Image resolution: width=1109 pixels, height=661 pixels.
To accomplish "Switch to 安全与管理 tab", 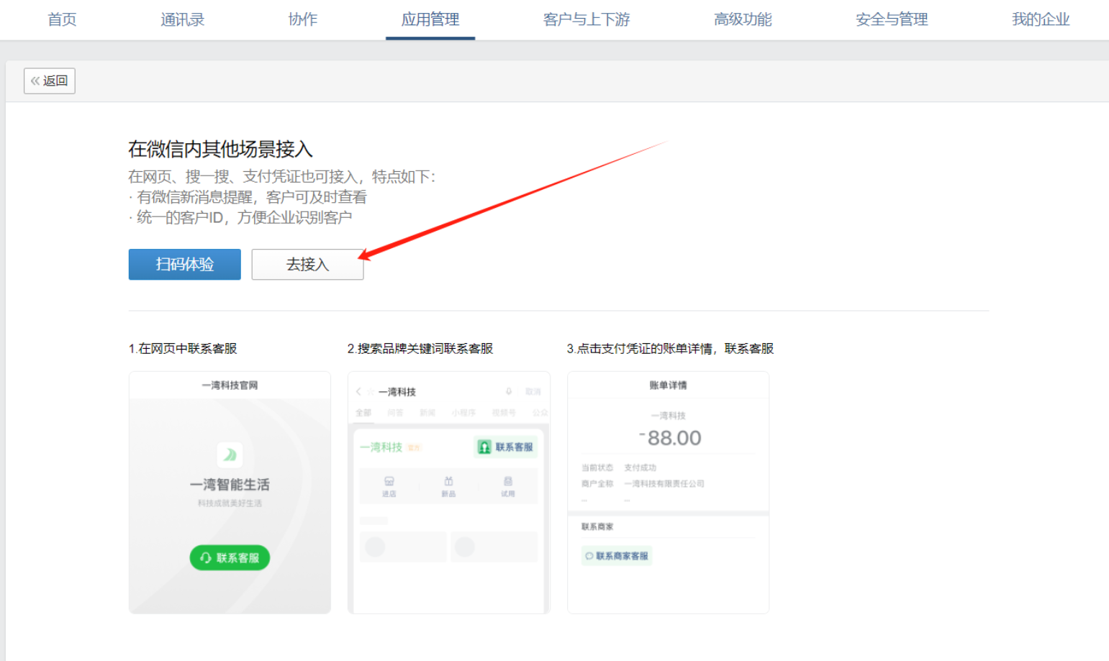I will (891, 19).
